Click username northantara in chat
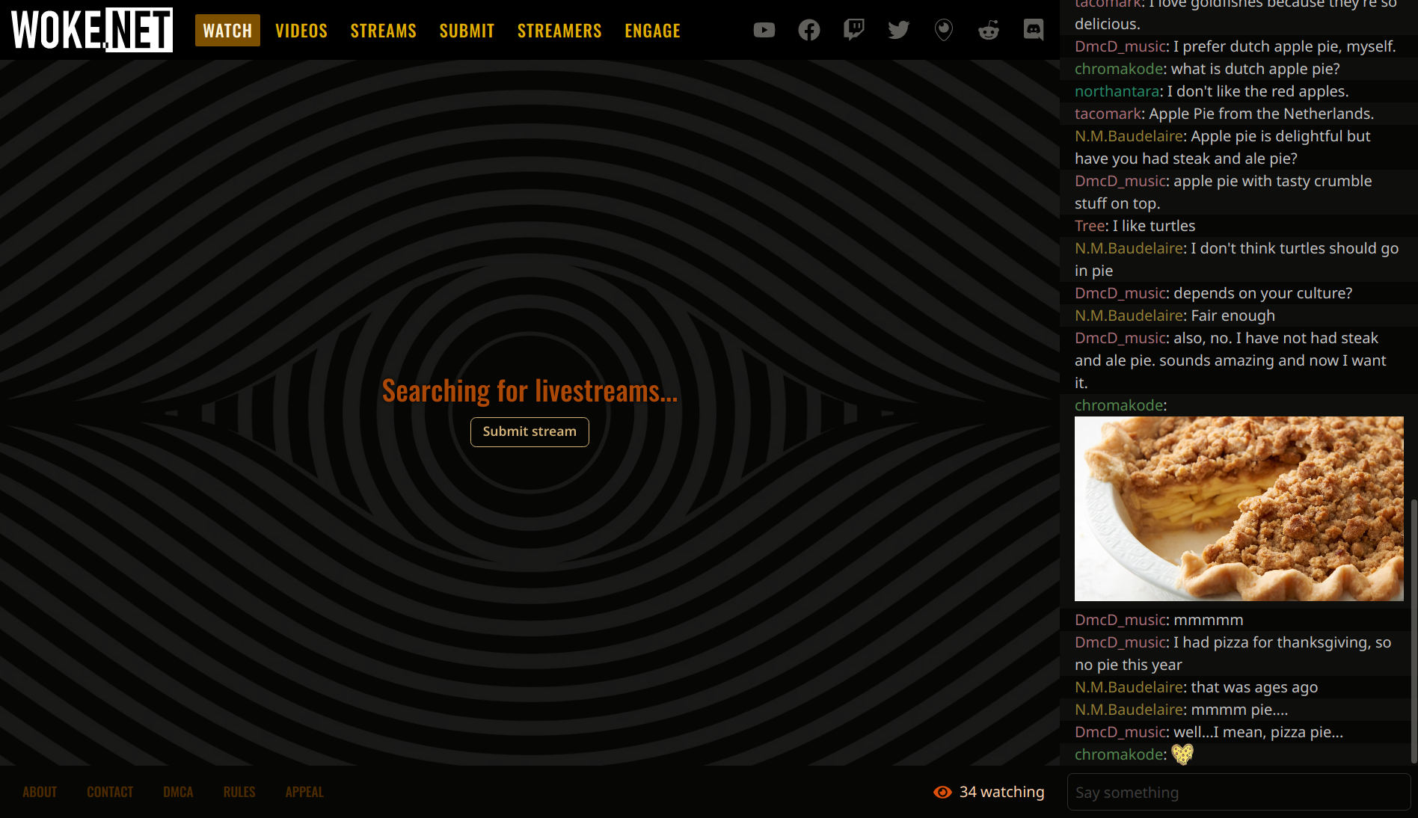 pyautogui.click(x=1117, y=91)
